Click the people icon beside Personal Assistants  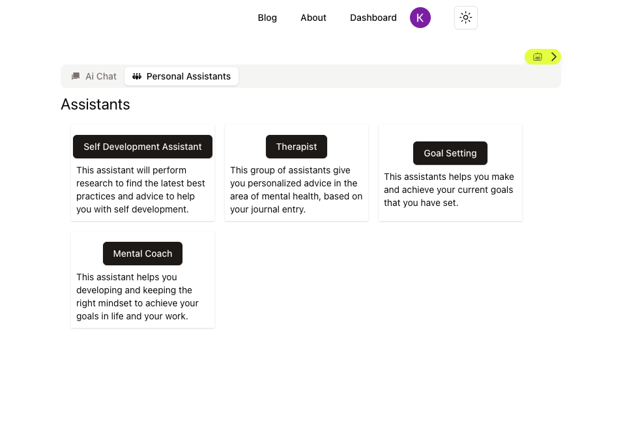[x=137, y=76]
